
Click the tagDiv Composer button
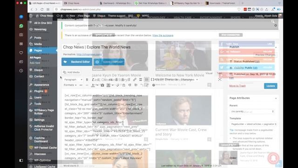point(109,62)
